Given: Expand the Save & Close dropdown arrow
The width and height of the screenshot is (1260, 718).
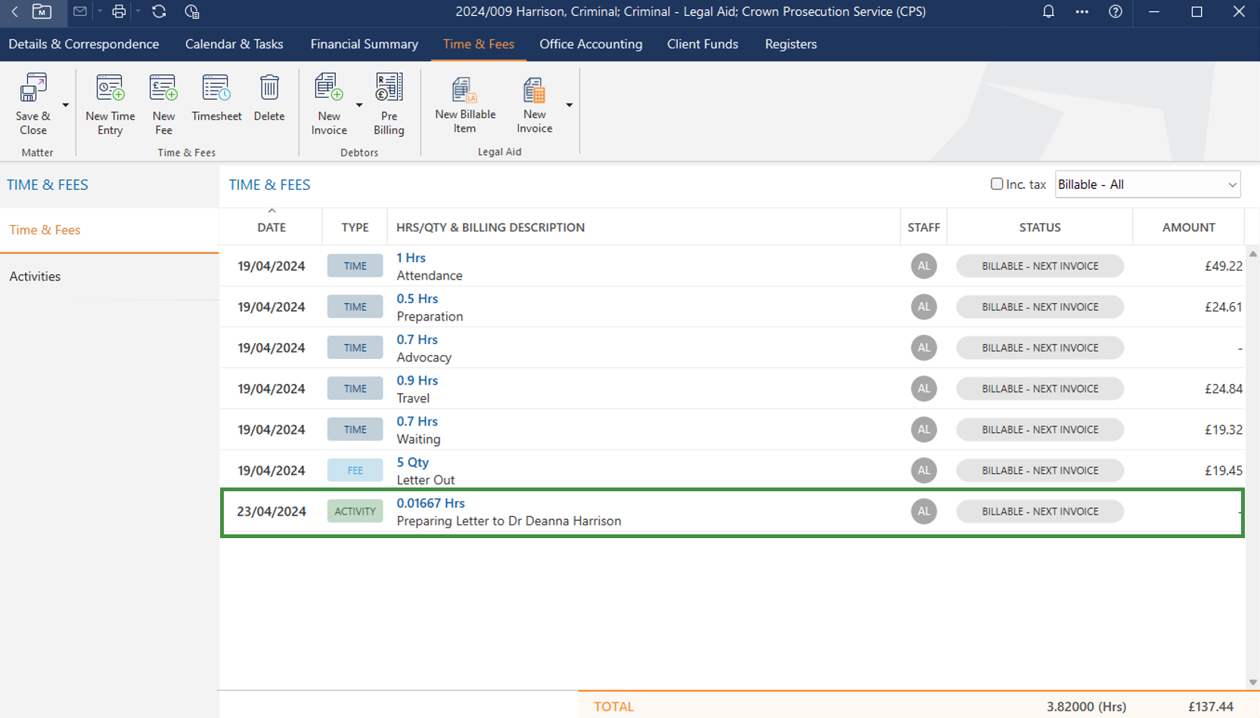Looking at the screenshot, I should click(x=66, y=105).
